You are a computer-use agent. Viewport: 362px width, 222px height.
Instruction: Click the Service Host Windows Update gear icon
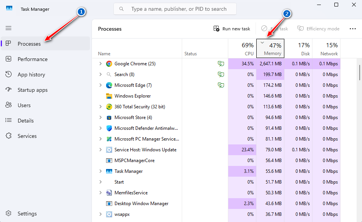109,150
